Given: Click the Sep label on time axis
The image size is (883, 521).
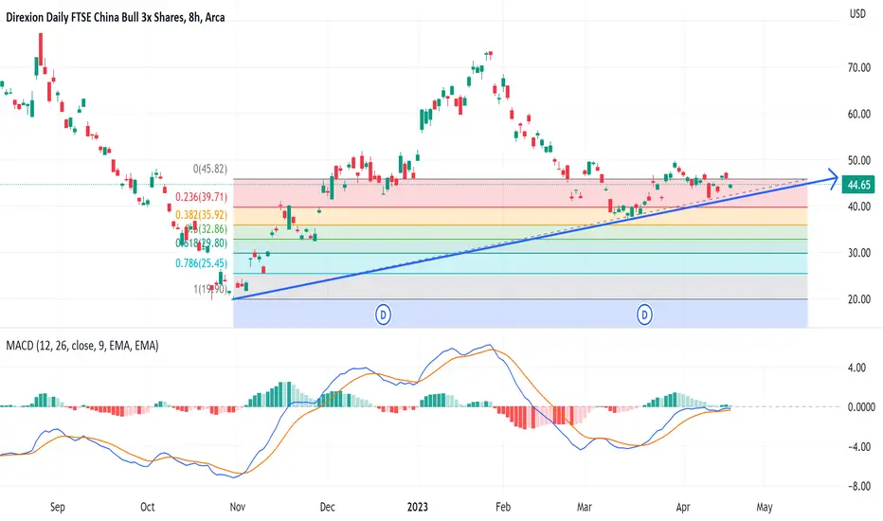Looking at the screenshot, I should pyautogui.click(x=58, y=507).
